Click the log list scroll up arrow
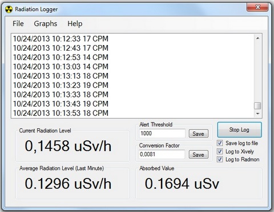This screenshot has width=274, height=212. pyautogui.click(x=257, y=38)
